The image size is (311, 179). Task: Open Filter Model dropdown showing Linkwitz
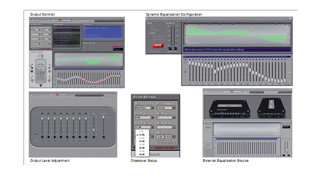point(166,108)
